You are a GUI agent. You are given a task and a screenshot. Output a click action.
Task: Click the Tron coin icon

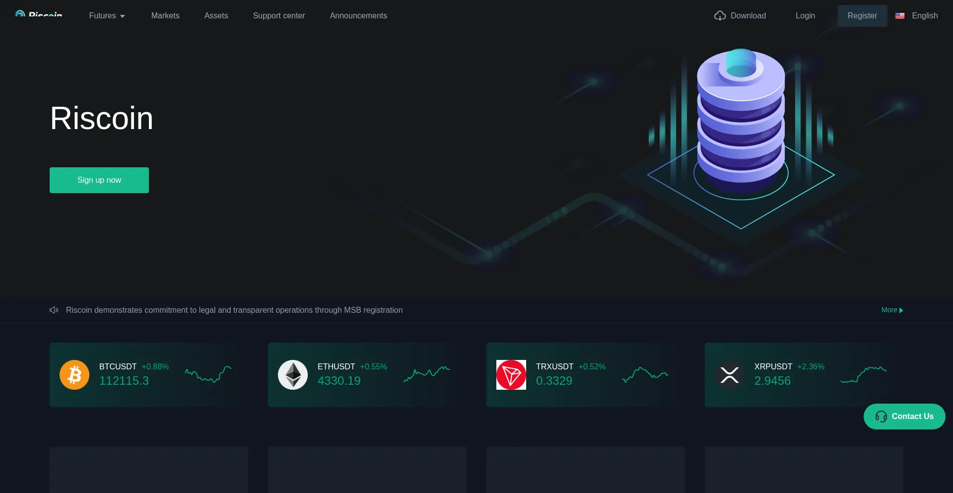click(511, 375)
